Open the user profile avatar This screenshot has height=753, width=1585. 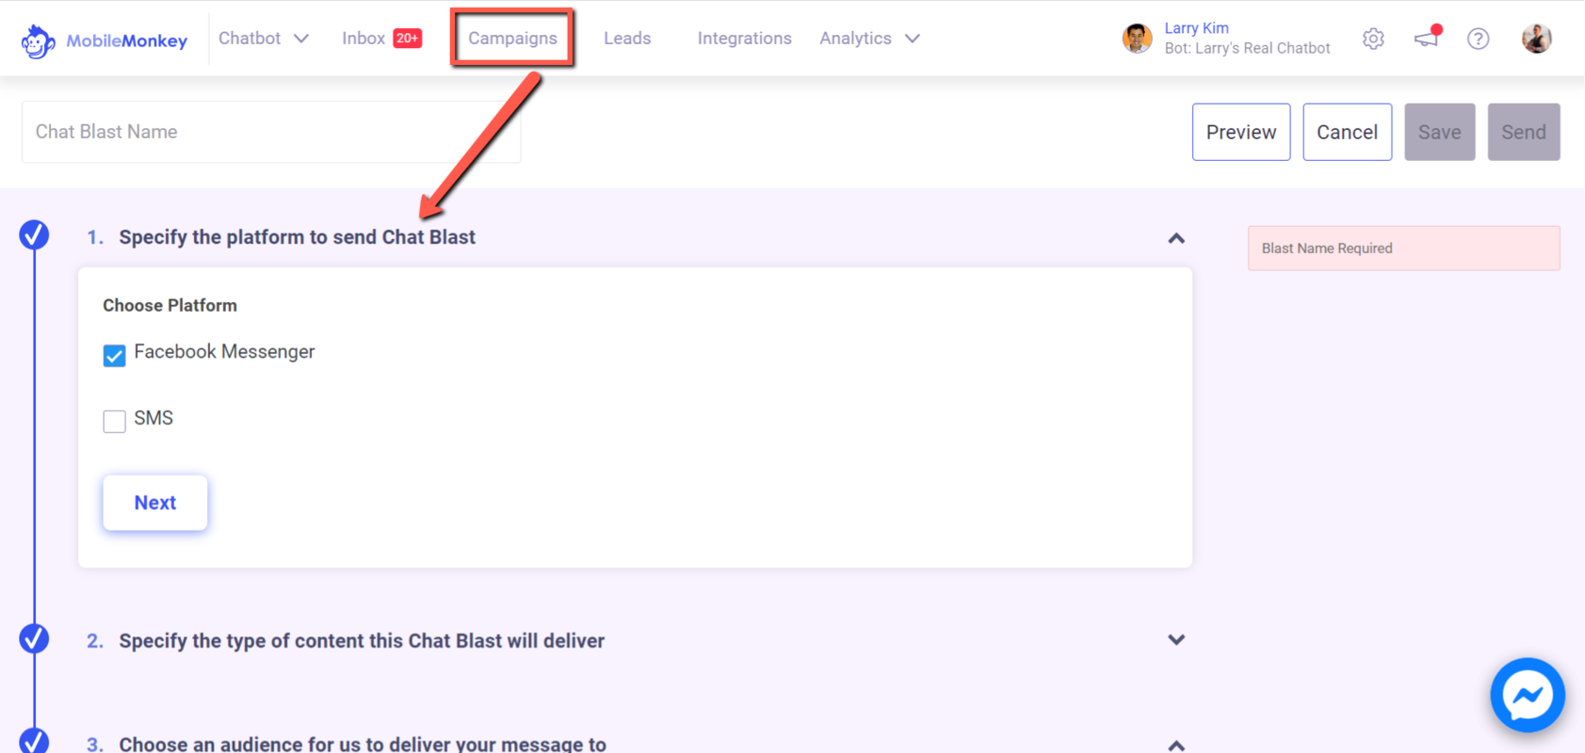[x=1537, y=39]
